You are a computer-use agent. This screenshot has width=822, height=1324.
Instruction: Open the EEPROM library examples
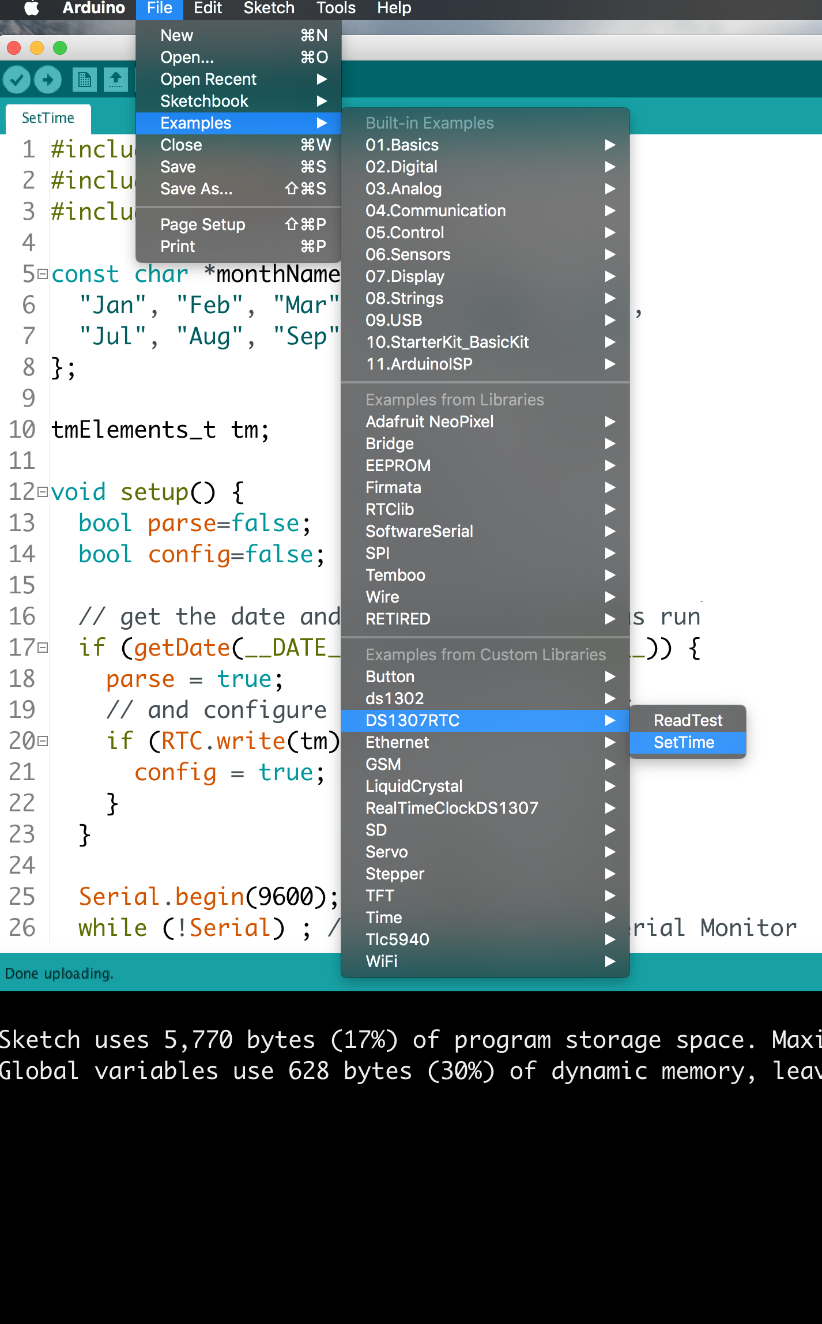coord(485,465)
